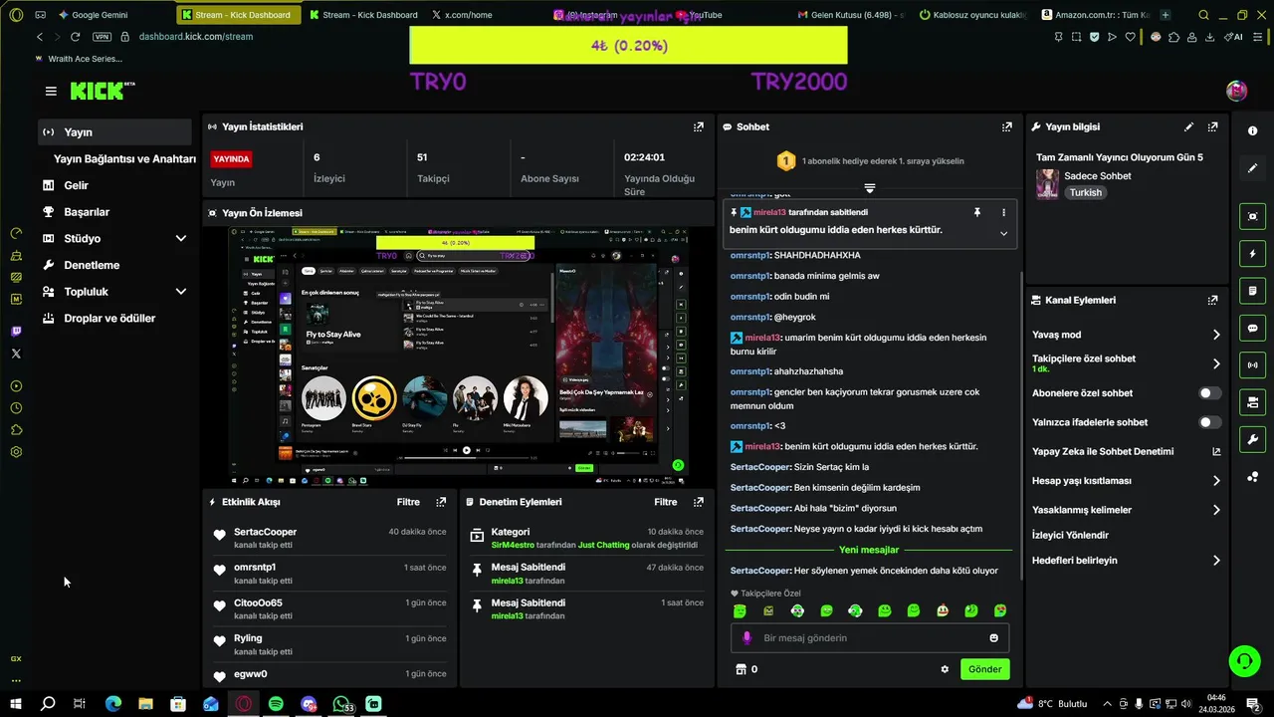Open Hesap yaşı kısıtlaması options
The width and height of the screenshot is (1274, 717).
pyautogui.click(x=1216, y=481)
